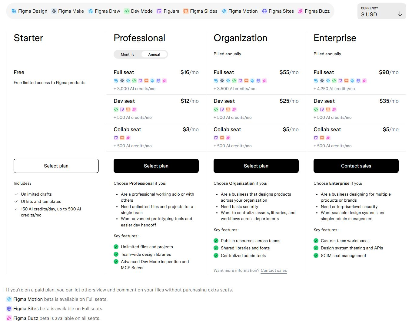Click the FigJam icon in top bar
Screen dimensions: 412x325
[x=159, y=11]
